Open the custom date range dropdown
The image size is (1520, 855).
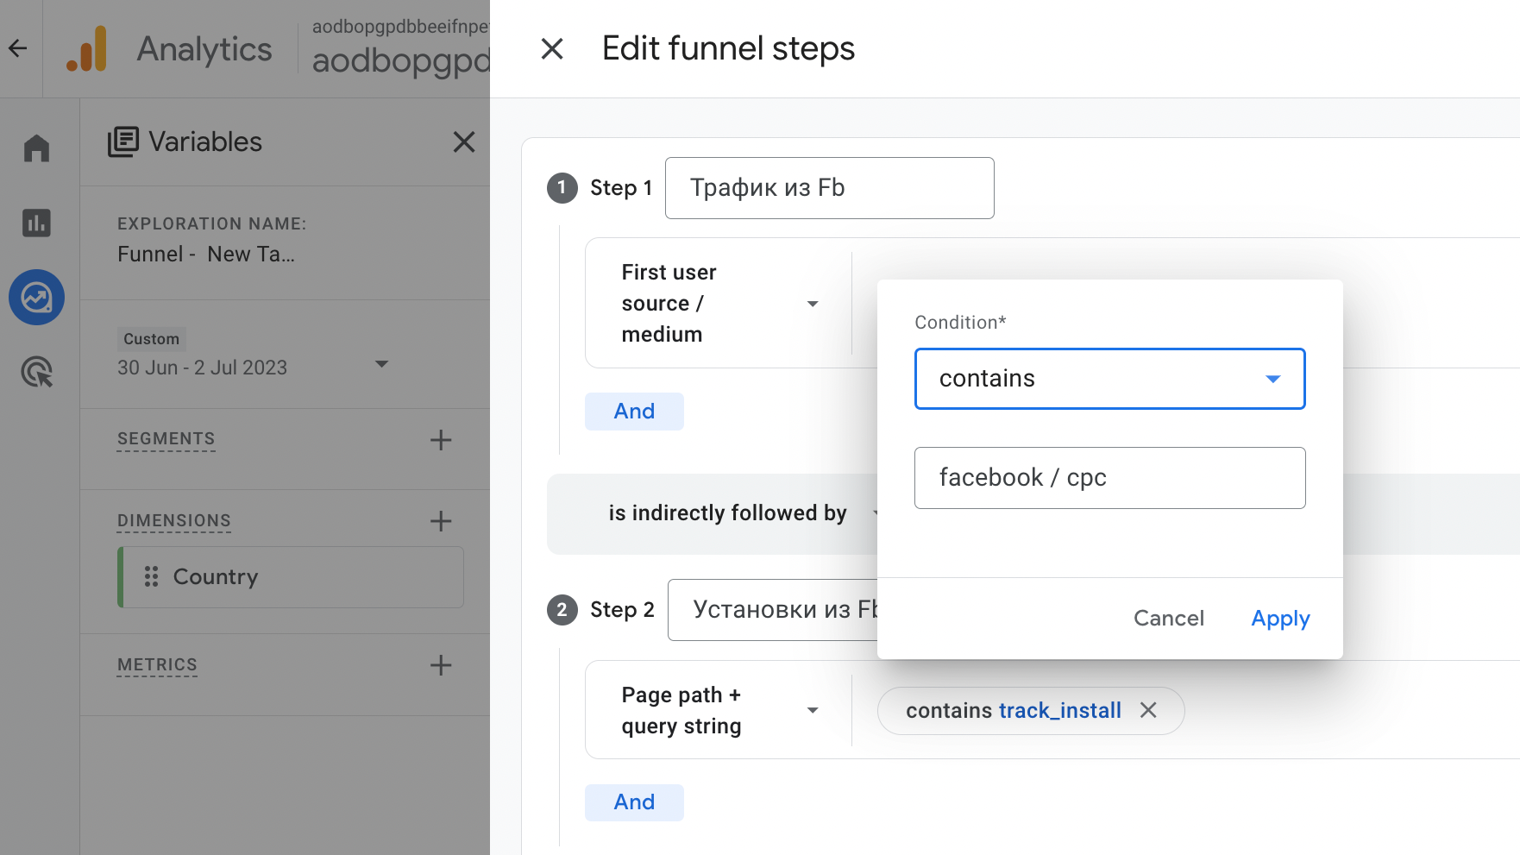(x=381, y=365)
